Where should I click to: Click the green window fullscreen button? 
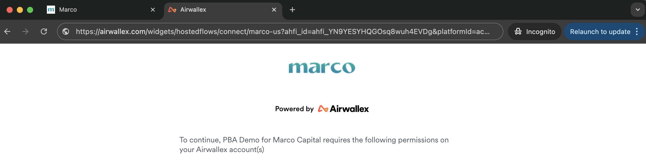point(30,10)
